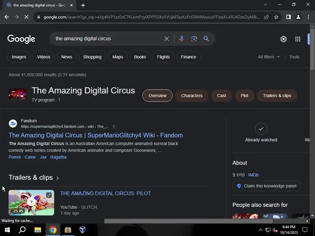Open Google quick settings gear

tap(283, 39)
